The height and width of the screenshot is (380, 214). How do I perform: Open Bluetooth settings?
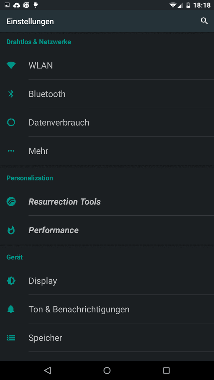[107, 94]
